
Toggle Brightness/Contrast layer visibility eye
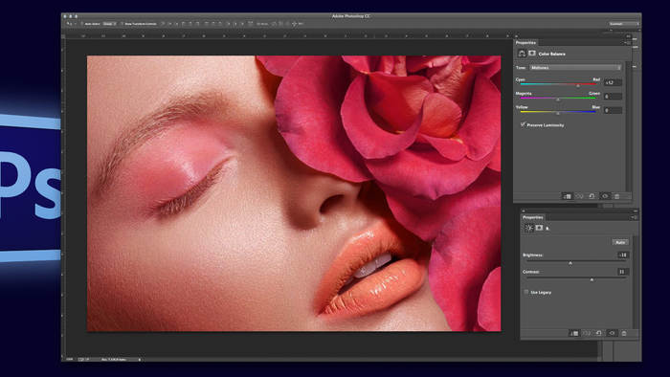[612, 333]
